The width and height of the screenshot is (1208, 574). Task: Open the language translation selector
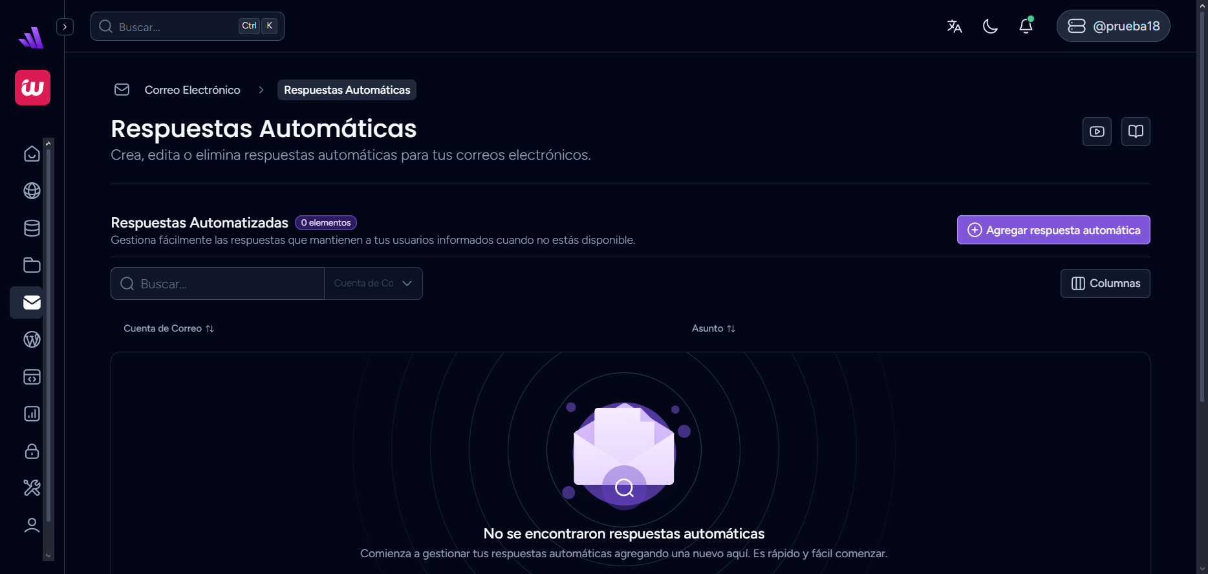955,27
